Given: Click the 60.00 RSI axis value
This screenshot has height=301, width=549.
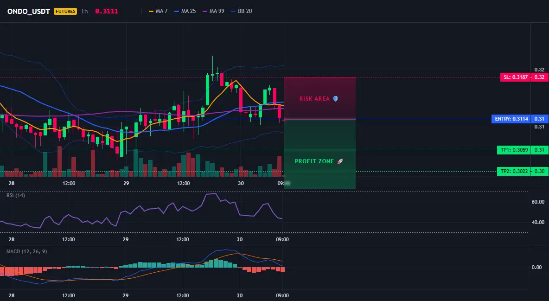Looking at the screenshot, I should coord(538,202).
